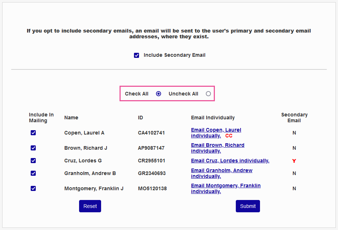Select the Check All radio button
The width and height of the screenshot is (338, 230).
[159, 94]
